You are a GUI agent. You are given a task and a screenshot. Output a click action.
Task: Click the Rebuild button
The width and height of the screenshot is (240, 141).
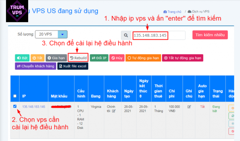tap(78, 58)
